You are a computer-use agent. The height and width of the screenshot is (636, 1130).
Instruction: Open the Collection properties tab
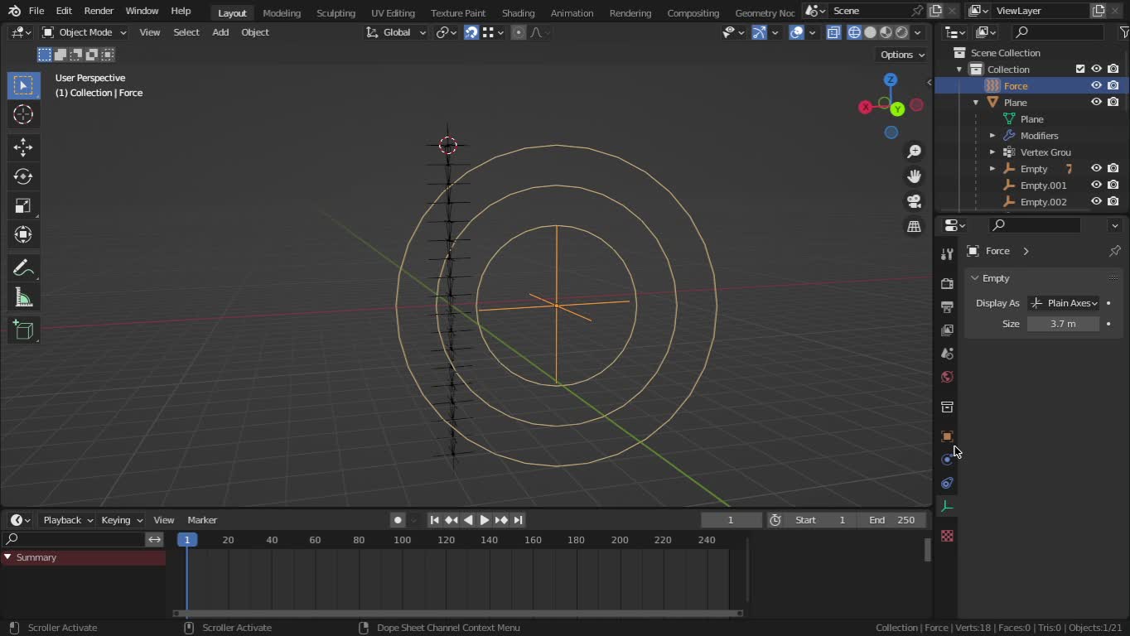coord(947,407)
